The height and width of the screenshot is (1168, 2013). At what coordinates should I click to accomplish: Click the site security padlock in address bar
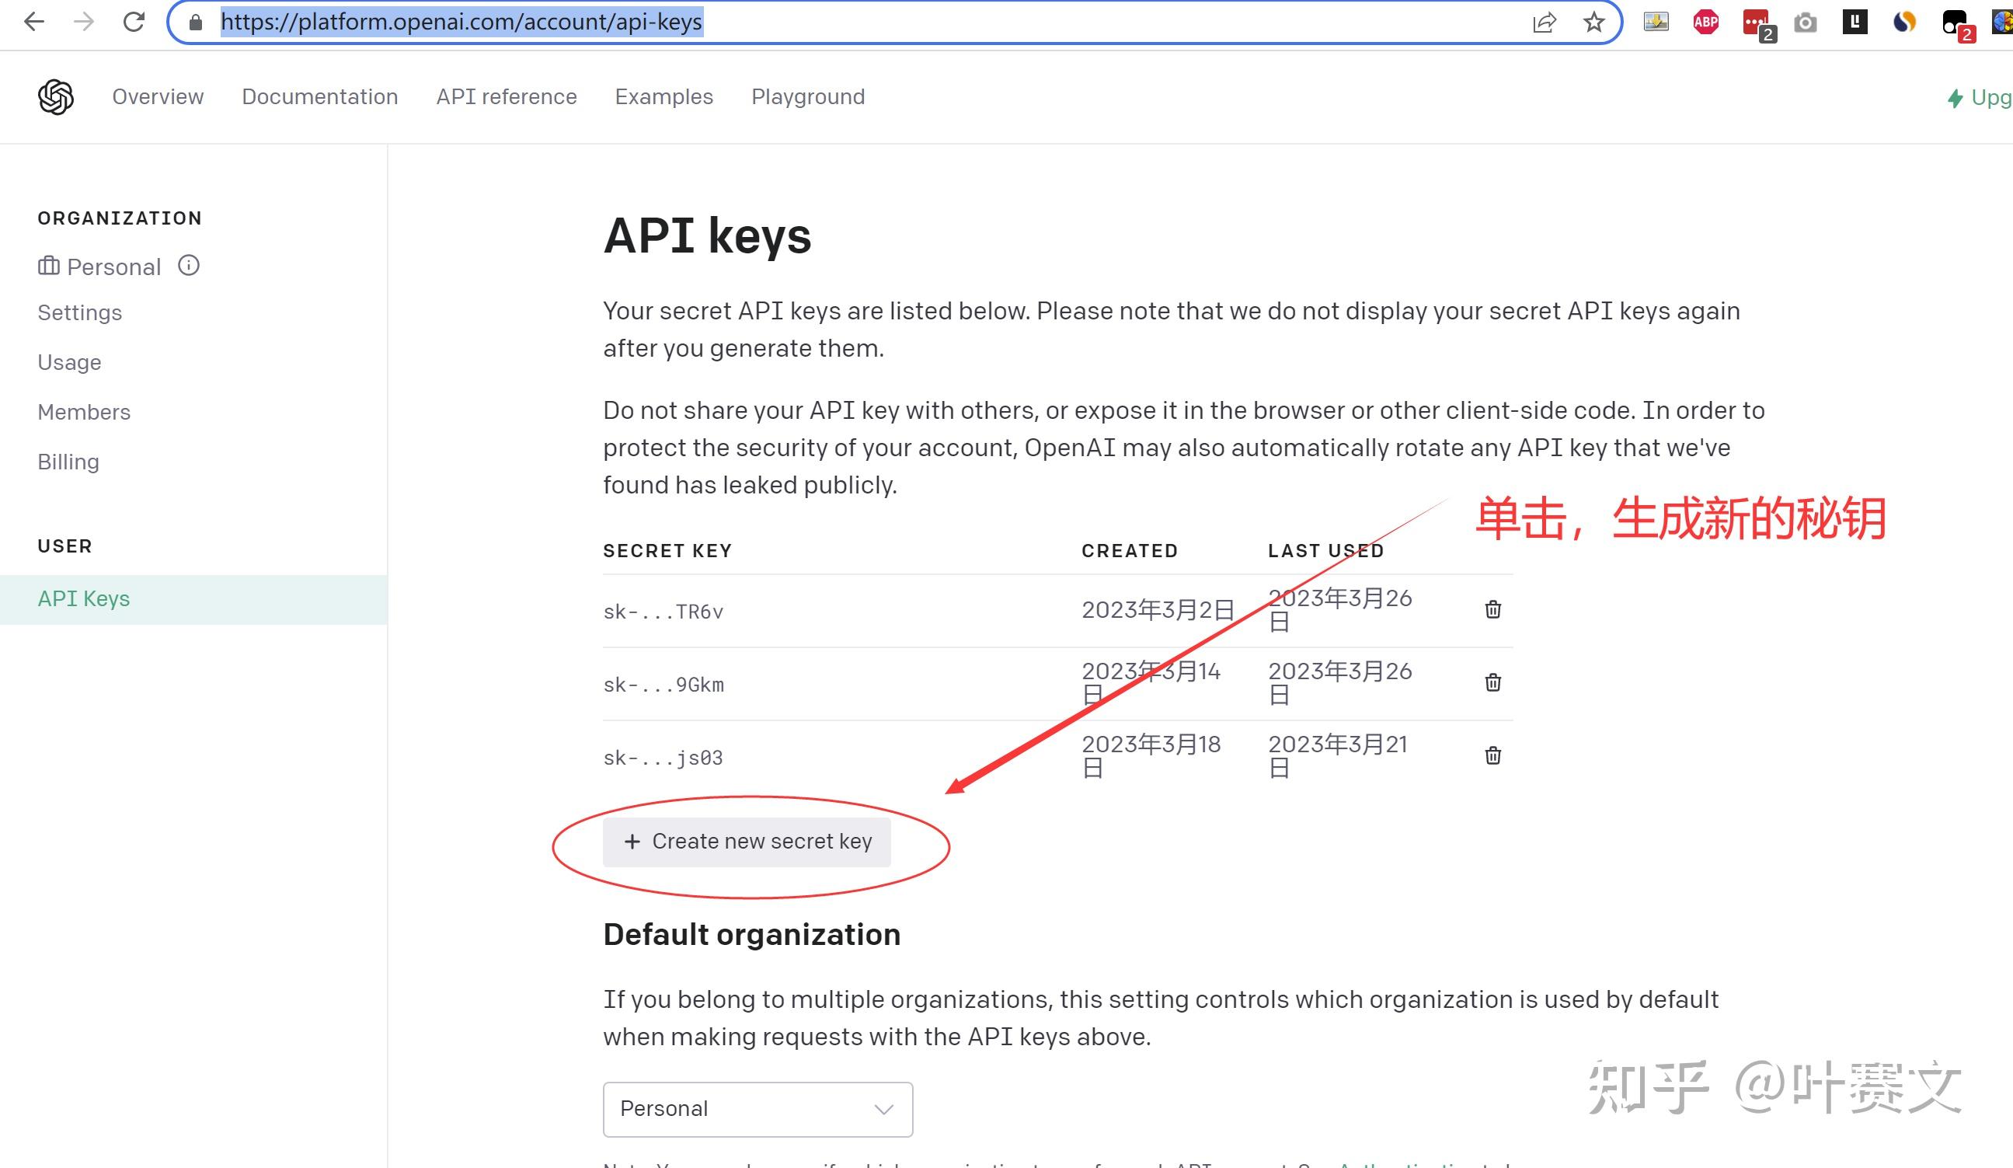194,22
